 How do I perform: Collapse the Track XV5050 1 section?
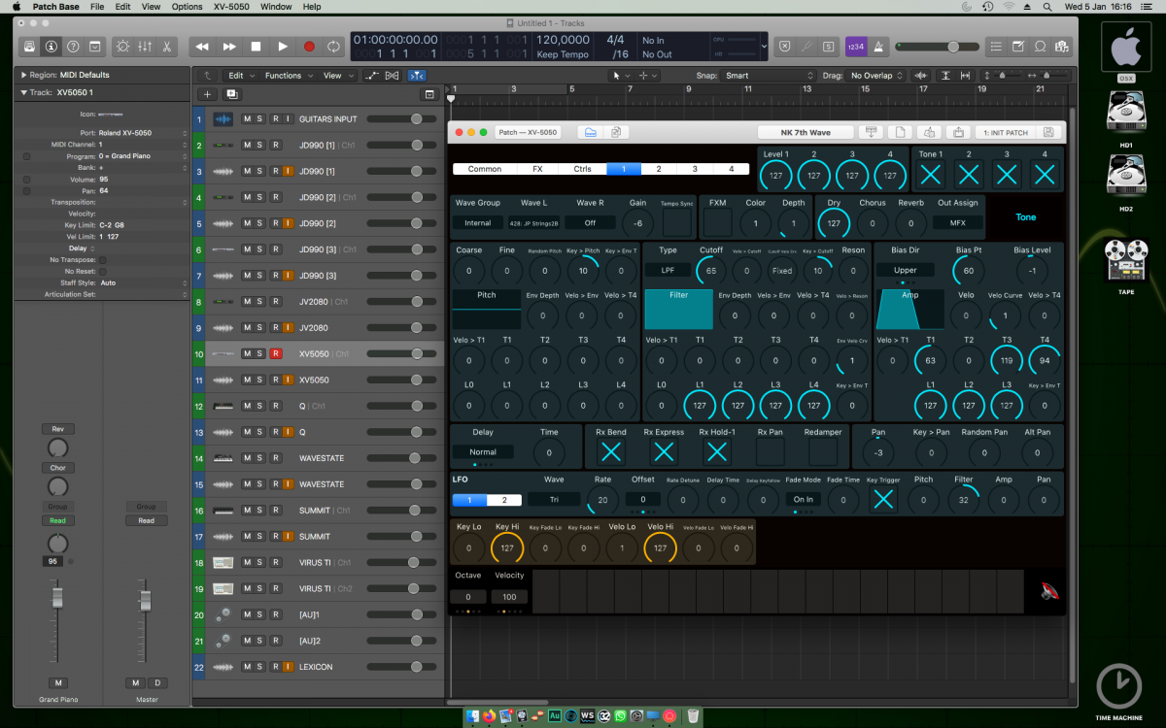[x=23, y=92]
